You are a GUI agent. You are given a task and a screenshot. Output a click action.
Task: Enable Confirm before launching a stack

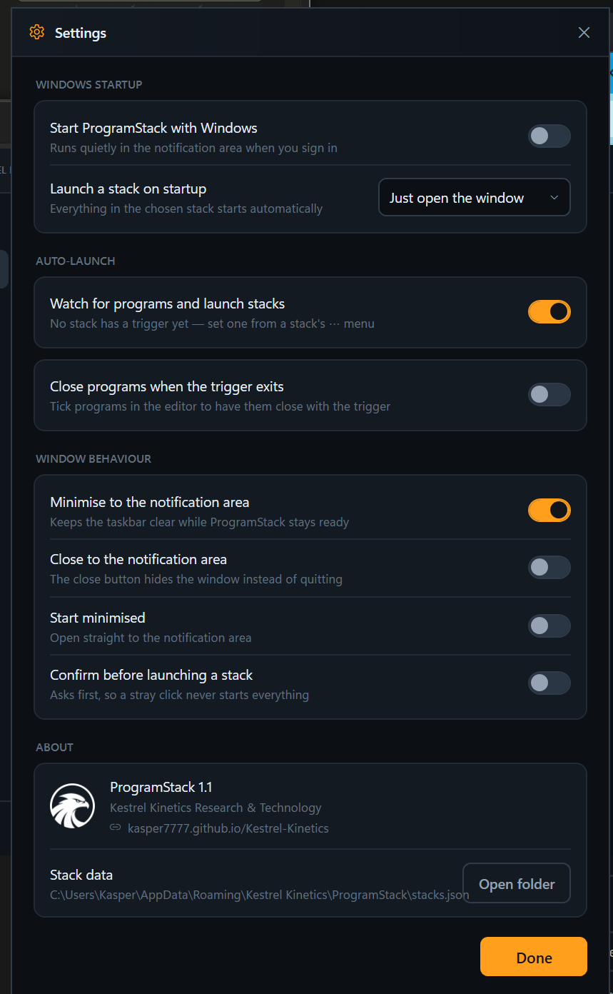click(x=549, y=683)
